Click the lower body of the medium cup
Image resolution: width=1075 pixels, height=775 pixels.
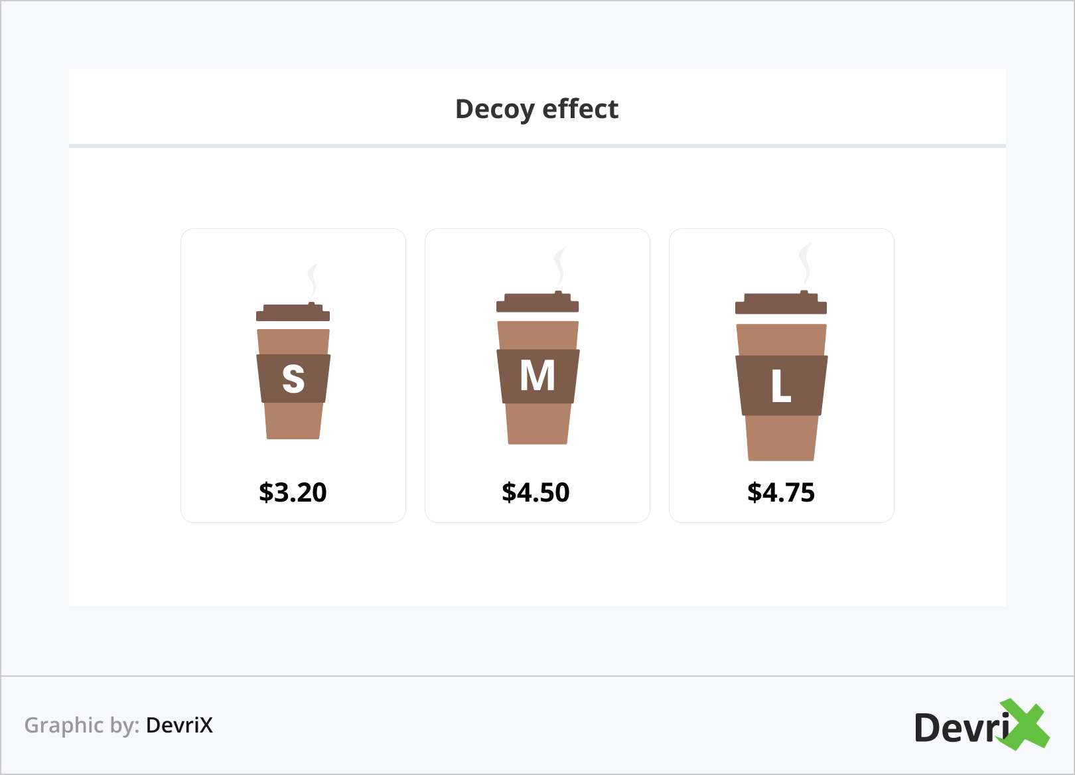click(537, 424)
